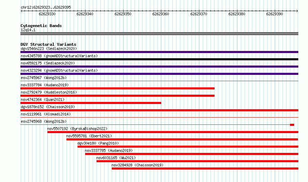Open variant nsv6592175 (Sedlazeck2020) label
308x182 pixels.
(48, 63)
